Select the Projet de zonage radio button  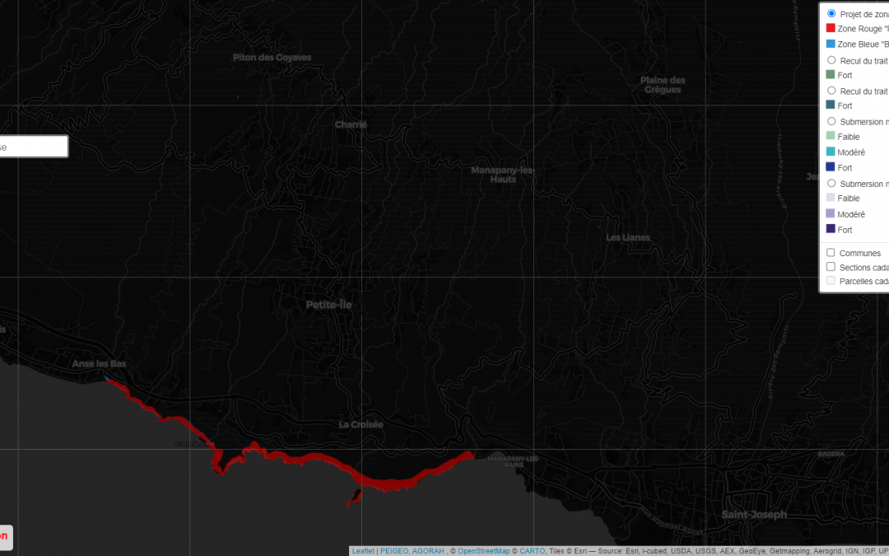(x=831, y=14)
